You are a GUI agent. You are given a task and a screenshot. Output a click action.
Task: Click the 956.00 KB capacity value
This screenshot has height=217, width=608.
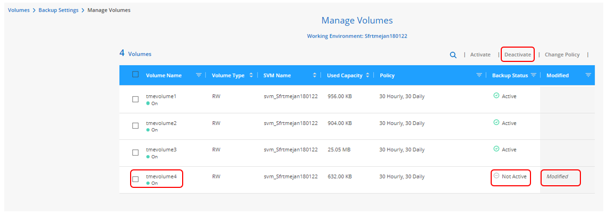[340, 96]
